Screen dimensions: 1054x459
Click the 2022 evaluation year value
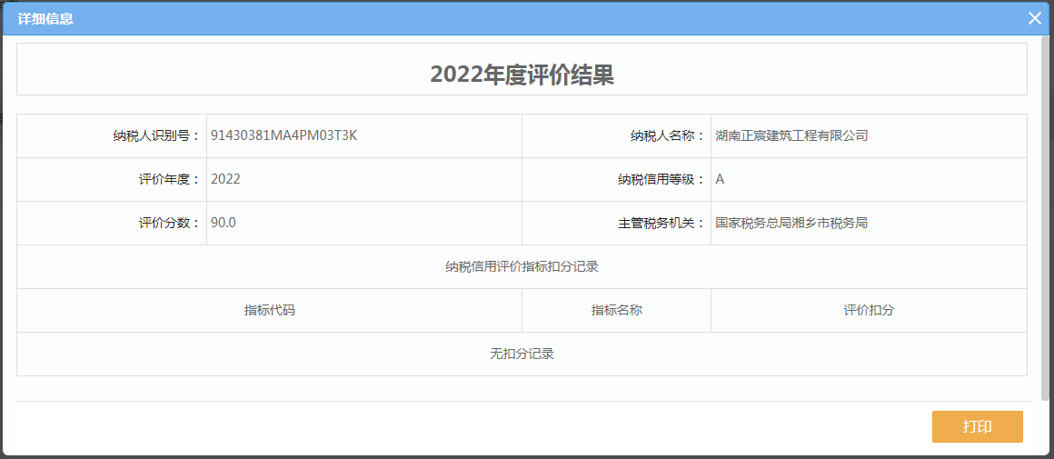225,179
